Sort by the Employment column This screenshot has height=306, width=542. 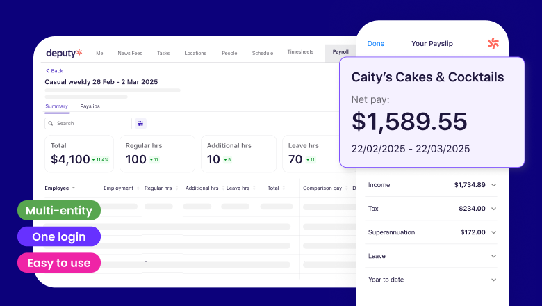[122, 188]
